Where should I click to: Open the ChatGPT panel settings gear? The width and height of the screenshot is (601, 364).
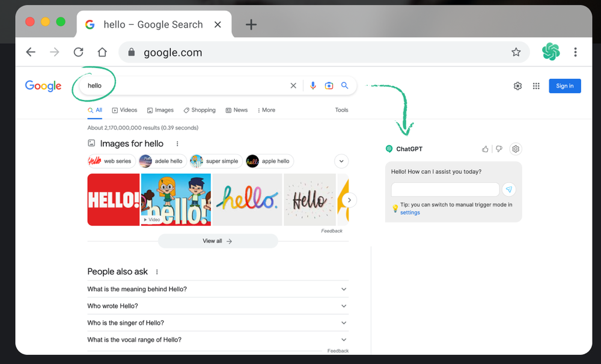[516, 149]
